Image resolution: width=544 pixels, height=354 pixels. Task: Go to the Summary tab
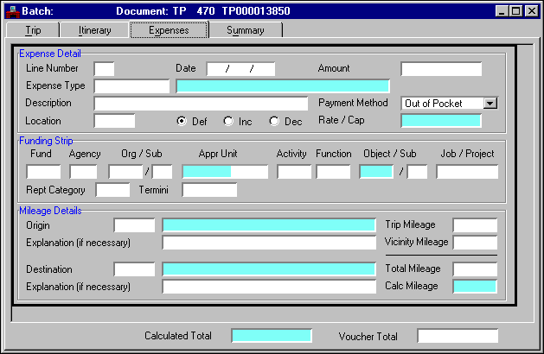point(246,30)
